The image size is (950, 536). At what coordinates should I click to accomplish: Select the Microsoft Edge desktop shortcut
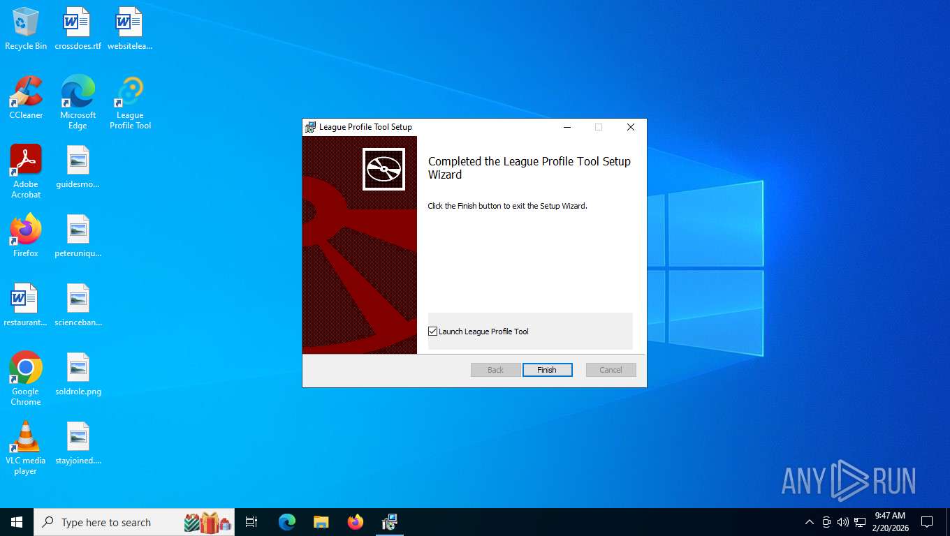coord(78,103)
